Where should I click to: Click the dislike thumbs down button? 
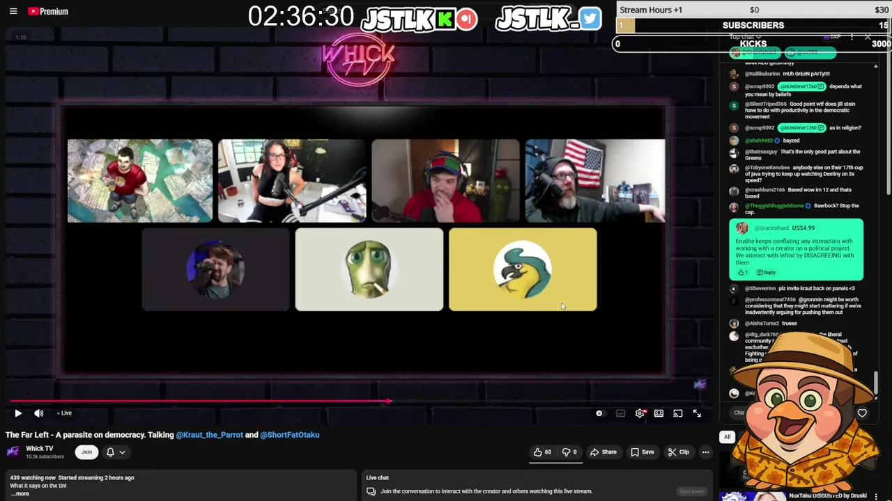[569, 452]
